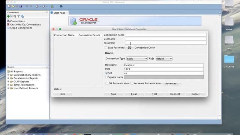This screenshot has height=135, width=240.
Task: Click the Schema Browser icon in Connections panel
Action: pyautogui.click(x=22, y=16)
